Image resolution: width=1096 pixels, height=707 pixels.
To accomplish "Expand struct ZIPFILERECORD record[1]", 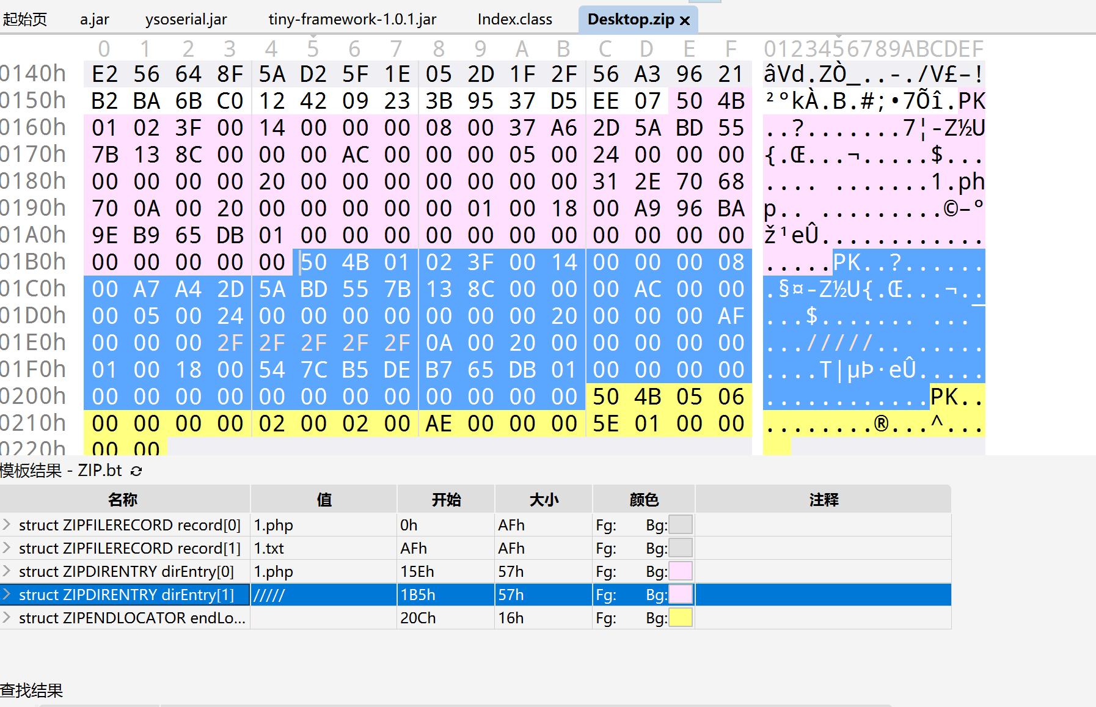I will pos(7,548).
